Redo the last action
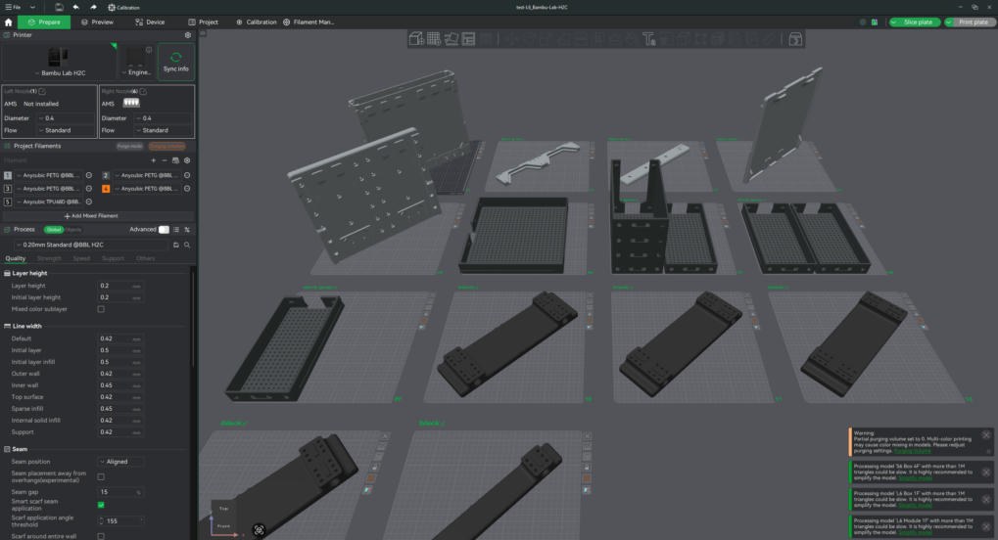Screen dimensions: 998x540 coord(93,7)
